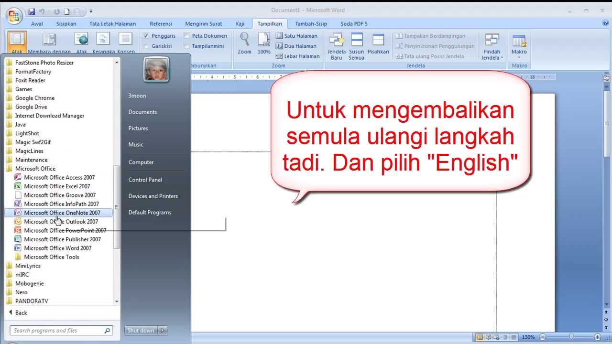Open Jendela Baru new window
The height and width of the screenshot is (344, 612).
point(337,46)
